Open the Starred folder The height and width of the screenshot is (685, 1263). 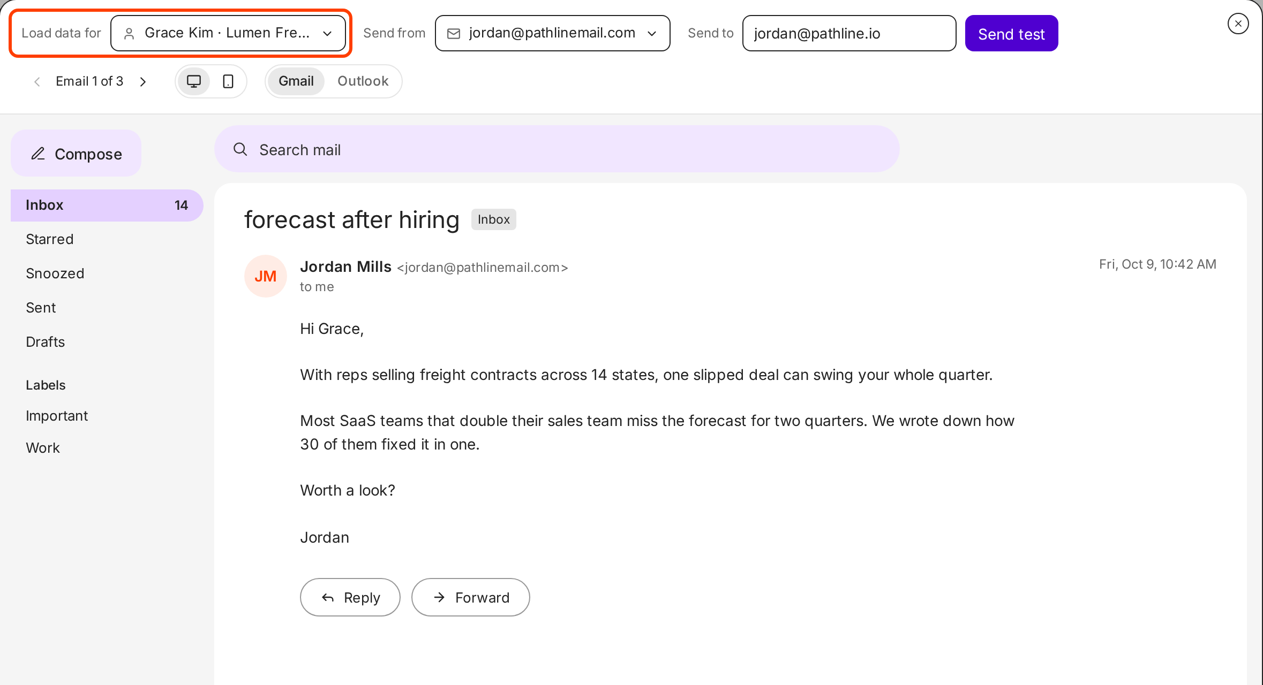pos(50,239)
